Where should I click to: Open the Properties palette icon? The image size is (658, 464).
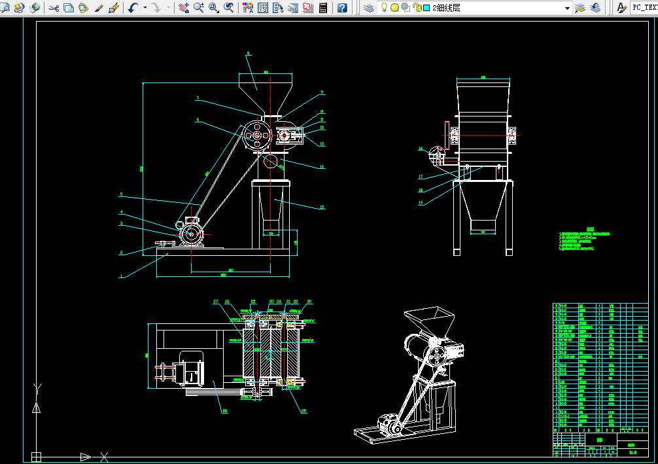[x=248, y=8]
